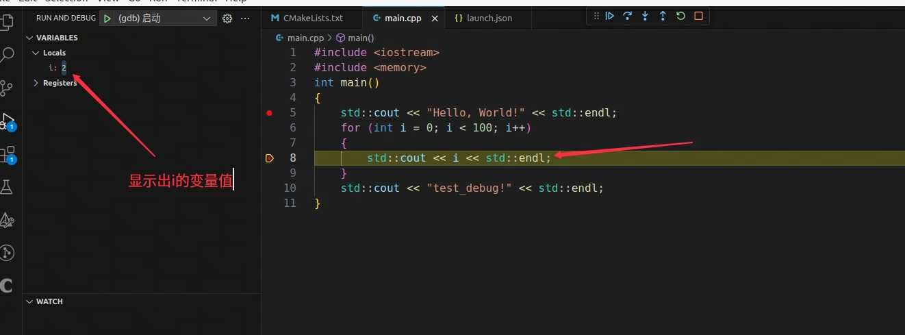Click int main() on line 3

pos(347,82)
